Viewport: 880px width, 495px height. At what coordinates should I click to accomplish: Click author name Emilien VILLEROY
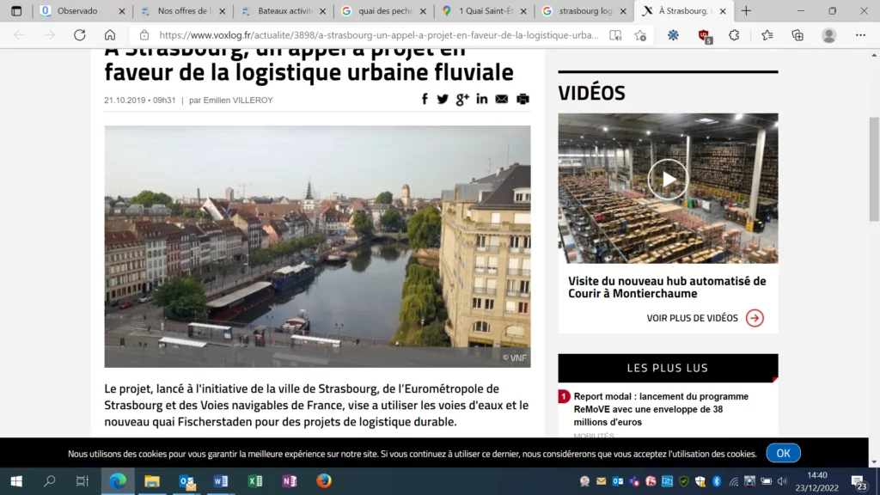tap(238, 101)
